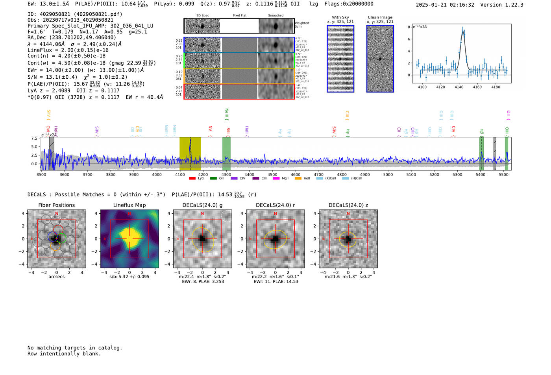Click the green NeIII line label
551x375 pixels.
(x=227, y=115)
